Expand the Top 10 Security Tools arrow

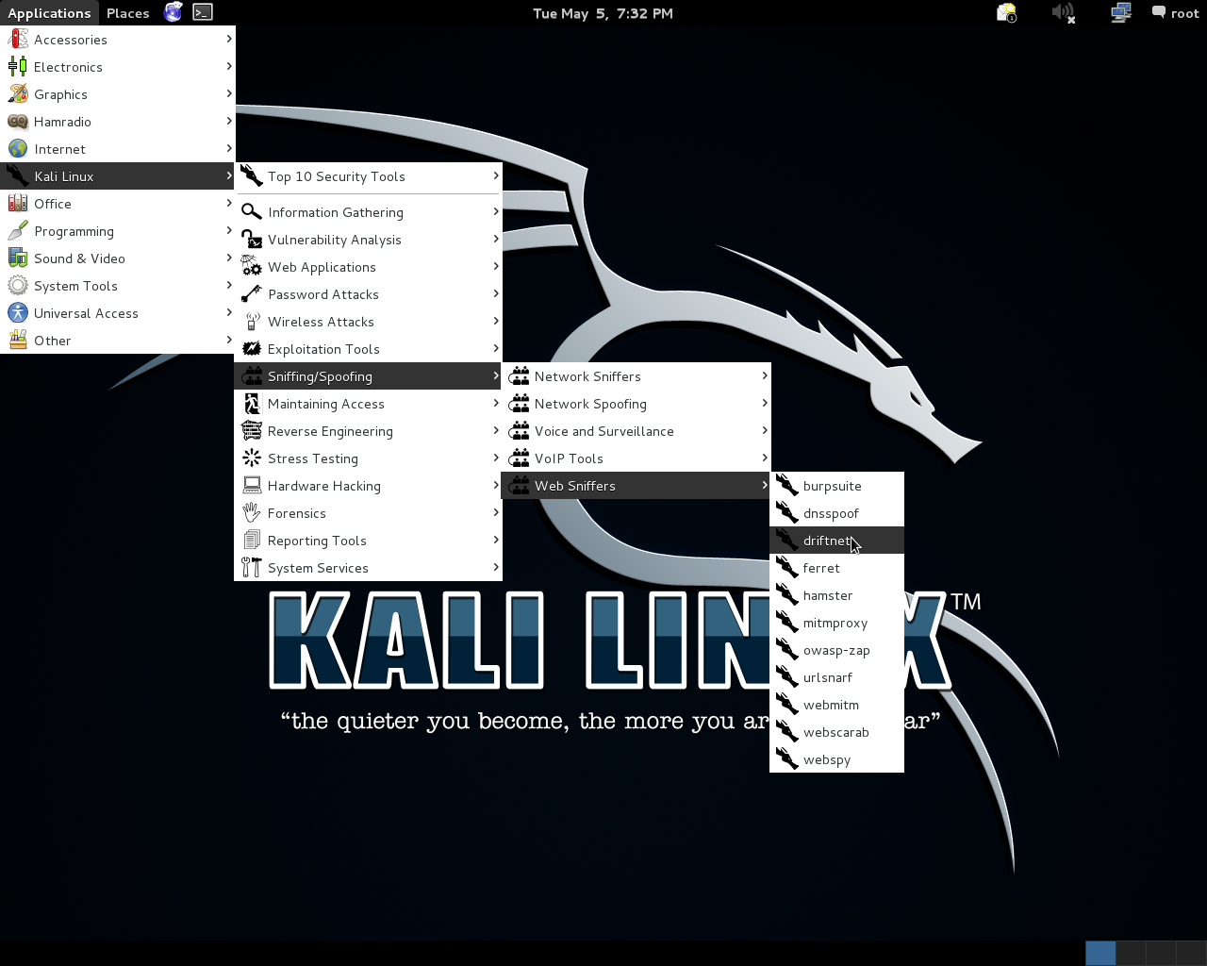tap(496, 175)
